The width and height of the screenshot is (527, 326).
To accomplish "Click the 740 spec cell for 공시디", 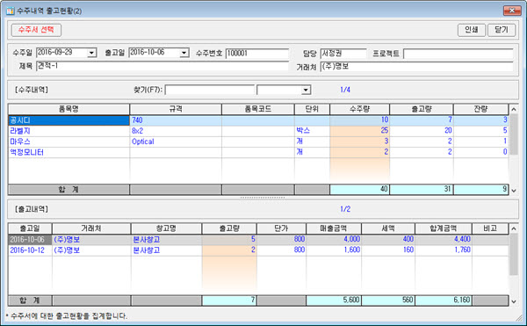I will tap(176, 120).
